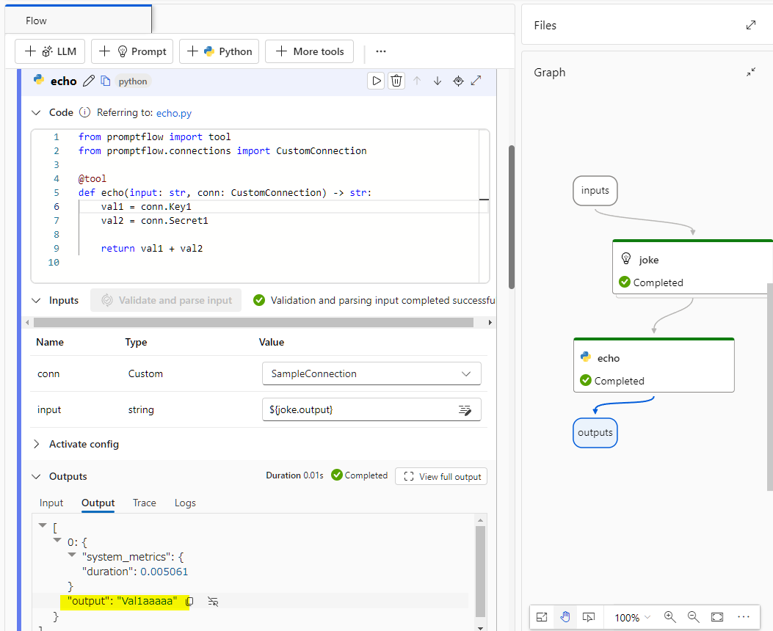Click View full output button
Image resolution: width=773 pixels, height=631 pixels.
coord(441,476)
